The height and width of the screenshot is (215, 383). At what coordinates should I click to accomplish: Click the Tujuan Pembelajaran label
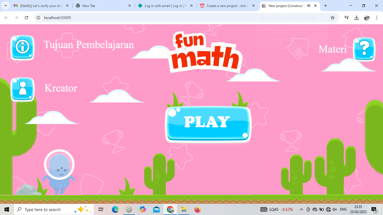pyautogui.click(x=89, y=45)
